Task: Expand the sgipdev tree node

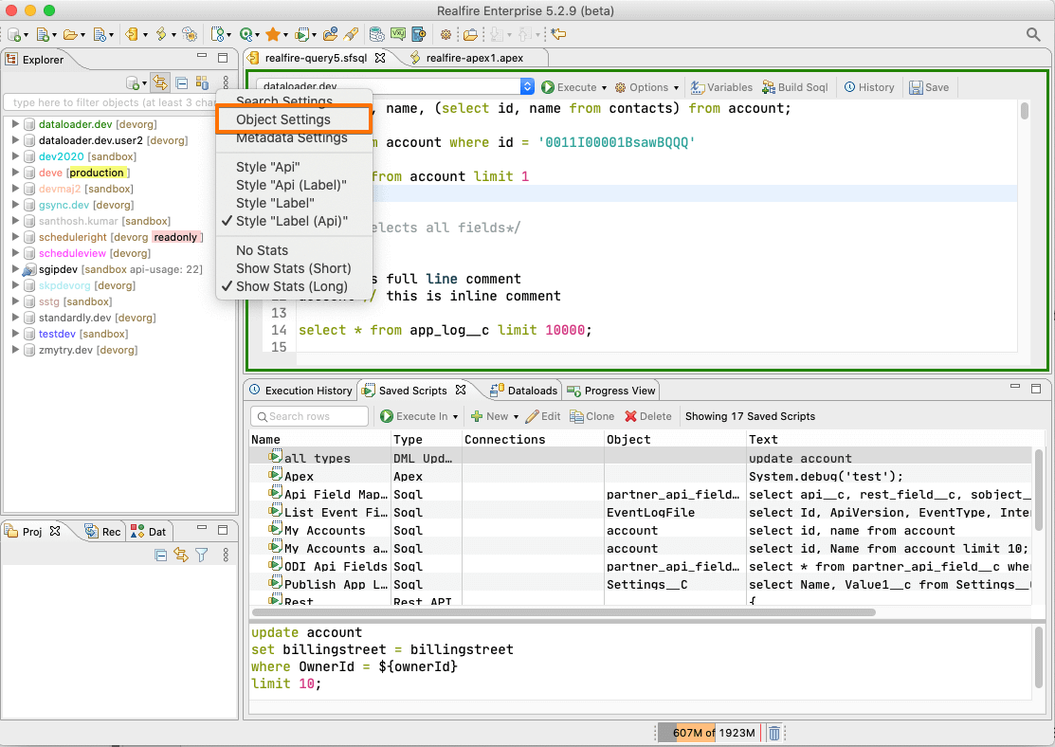Action: click(x=15, y=269)
